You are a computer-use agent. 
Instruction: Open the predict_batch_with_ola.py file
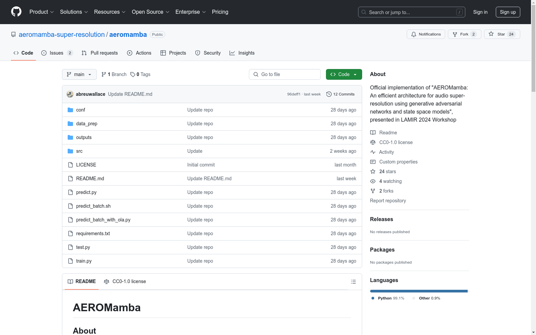click(103, 220)
